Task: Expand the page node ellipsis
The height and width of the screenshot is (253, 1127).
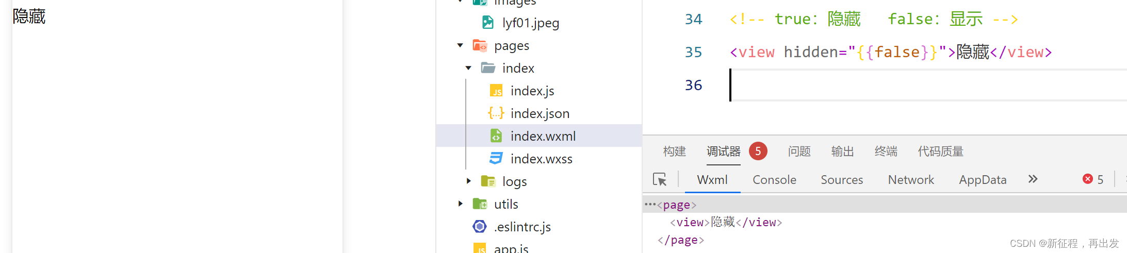Action: pos(650,204)
